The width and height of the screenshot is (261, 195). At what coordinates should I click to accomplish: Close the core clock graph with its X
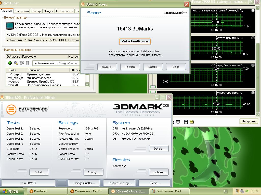[253, 10]
